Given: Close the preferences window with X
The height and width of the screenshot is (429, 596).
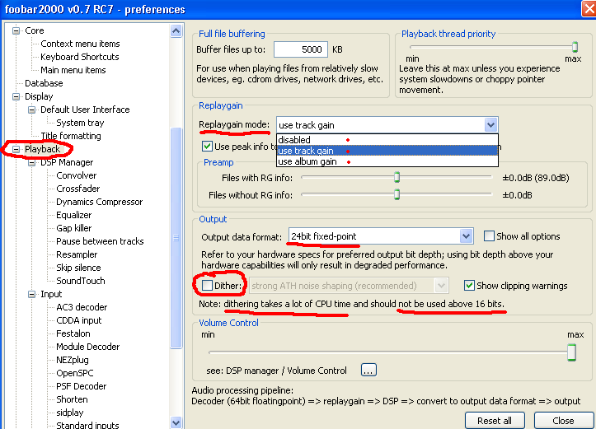Looking at the screenshot, I should [x=589, y=9].
